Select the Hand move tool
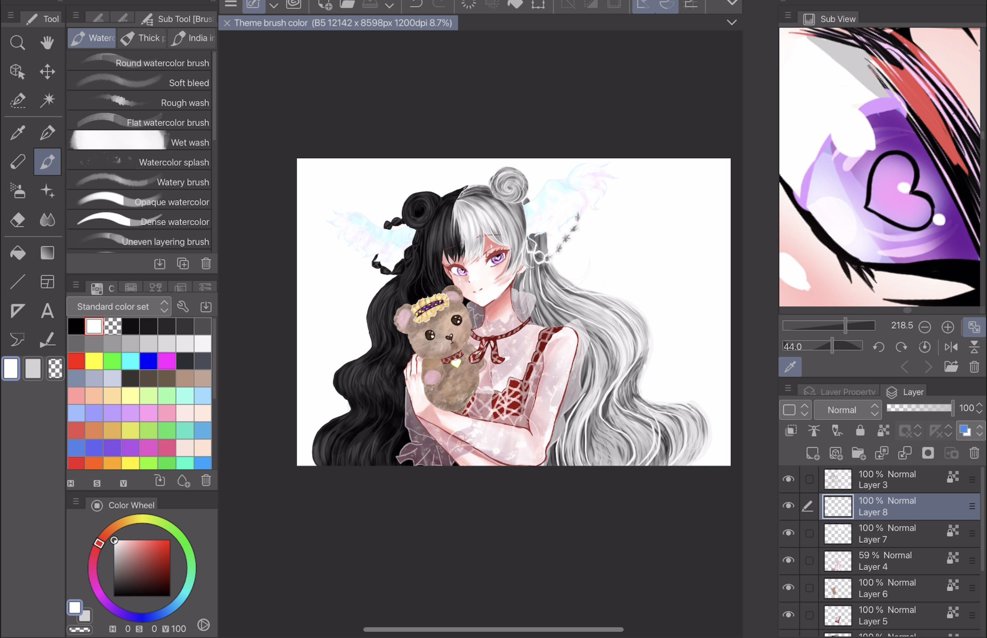Viewport: 987px width, 638px height. tap(47, 43)
